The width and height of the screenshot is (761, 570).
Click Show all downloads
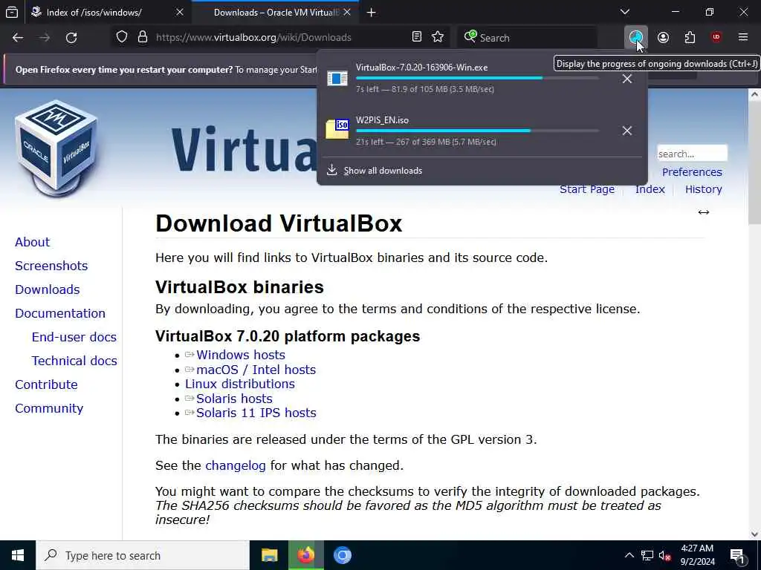(383, 171)
